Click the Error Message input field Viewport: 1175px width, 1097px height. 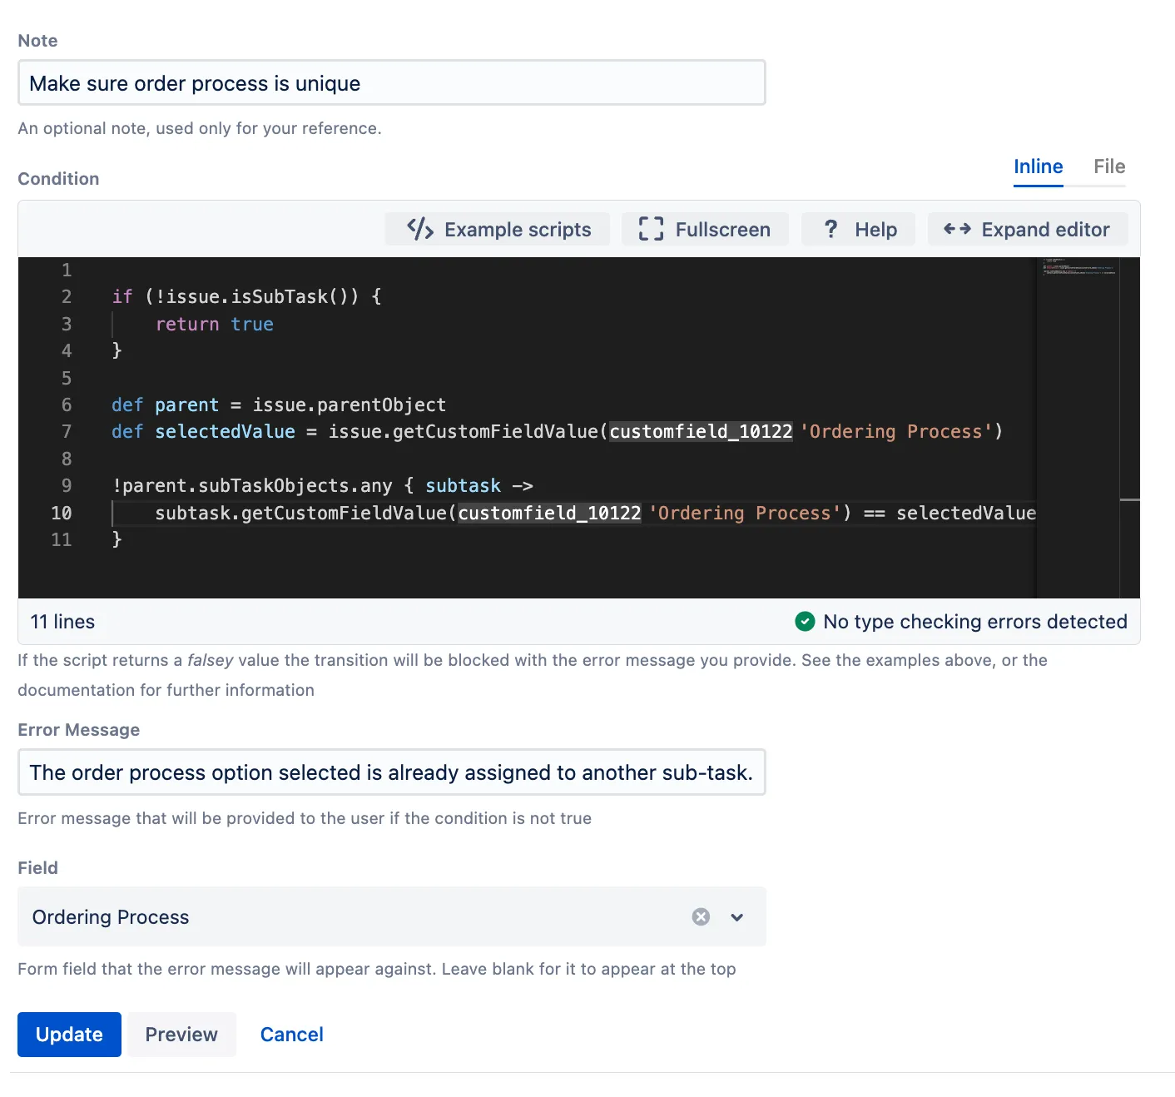[x=392, y=772]
